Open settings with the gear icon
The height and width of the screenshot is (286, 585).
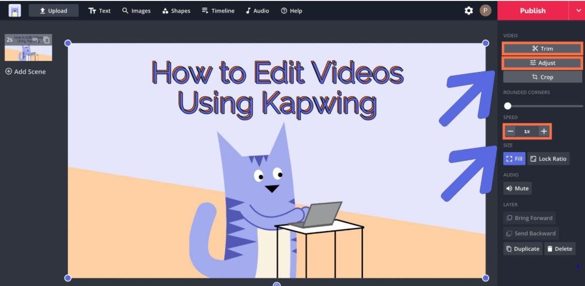pos(469,11)
